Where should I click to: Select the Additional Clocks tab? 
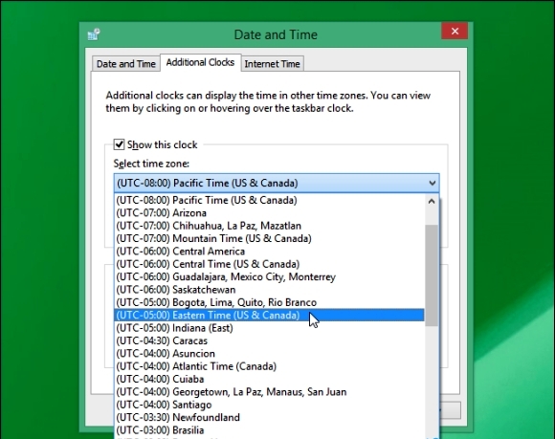click(x=200, y=62)
